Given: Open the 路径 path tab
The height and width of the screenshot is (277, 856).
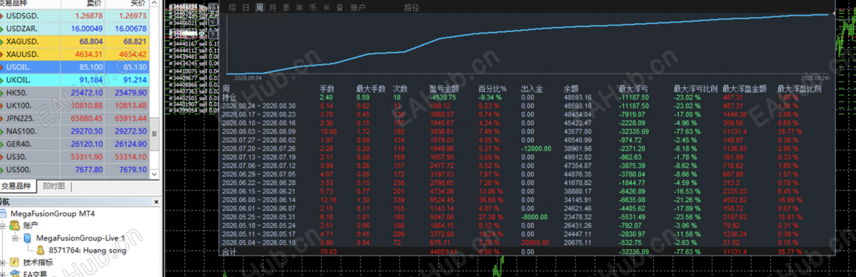Looking at the screenshot, I should (x=412, y=8).
